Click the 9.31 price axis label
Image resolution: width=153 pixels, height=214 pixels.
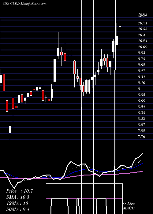[141, 77]
